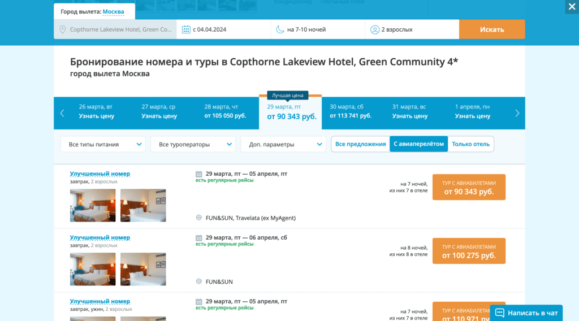Expand the Все типы питания dropdown

pyautogui.click(x=103, y=144)
